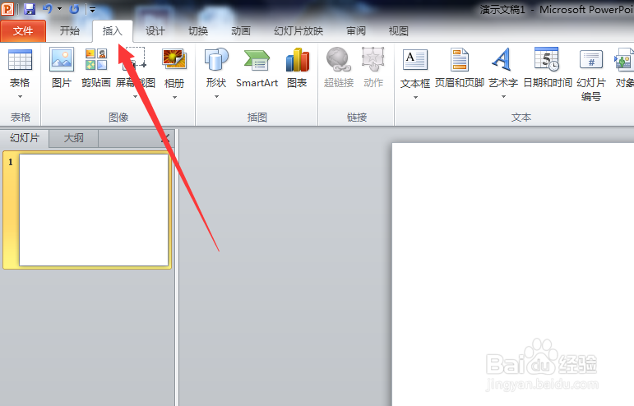
Task: Select the 插入 (Insert) ribbon tab
Action: coord(113,31)
